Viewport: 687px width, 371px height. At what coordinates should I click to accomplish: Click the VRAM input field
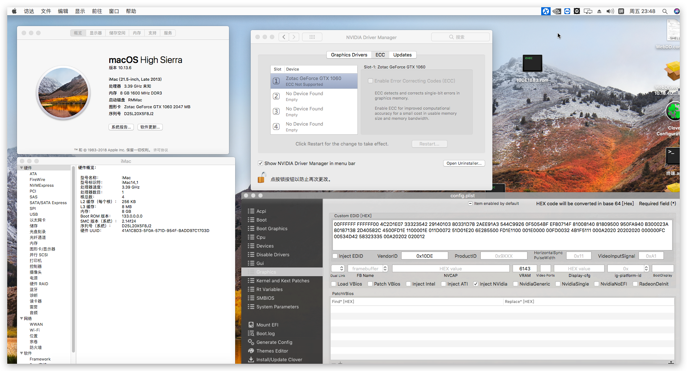click(525, 269)
